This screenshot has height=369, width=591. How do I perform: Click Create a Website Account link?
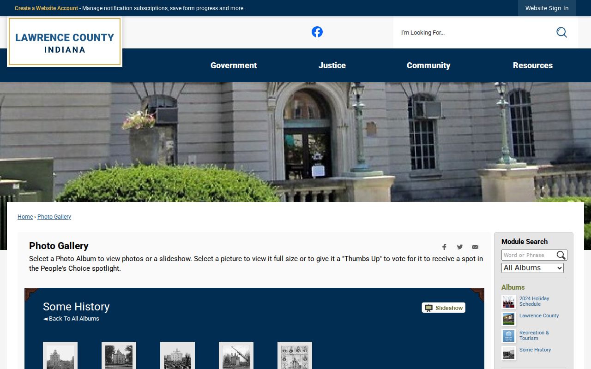pyautogui.click(x=46, y=8)
